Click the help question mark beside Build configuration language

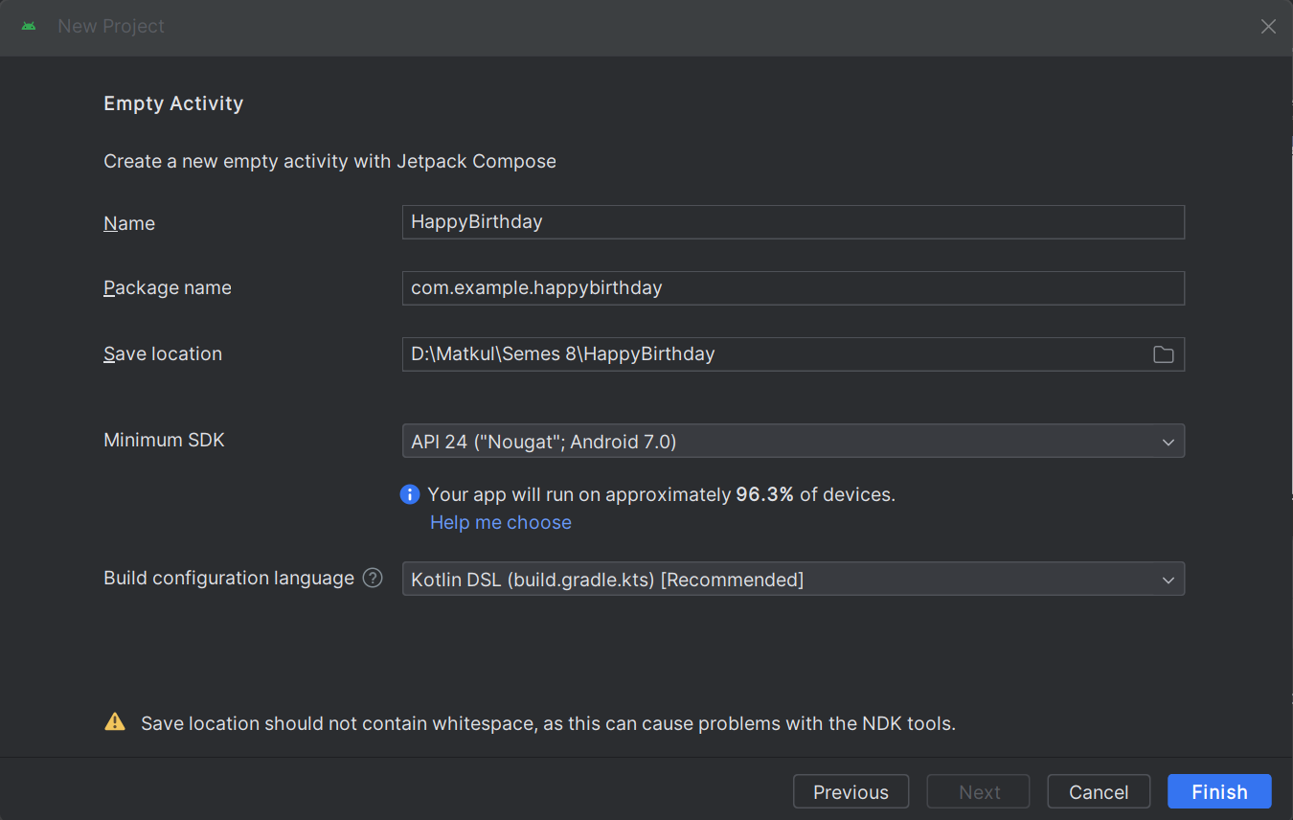[x=373, y=578]
